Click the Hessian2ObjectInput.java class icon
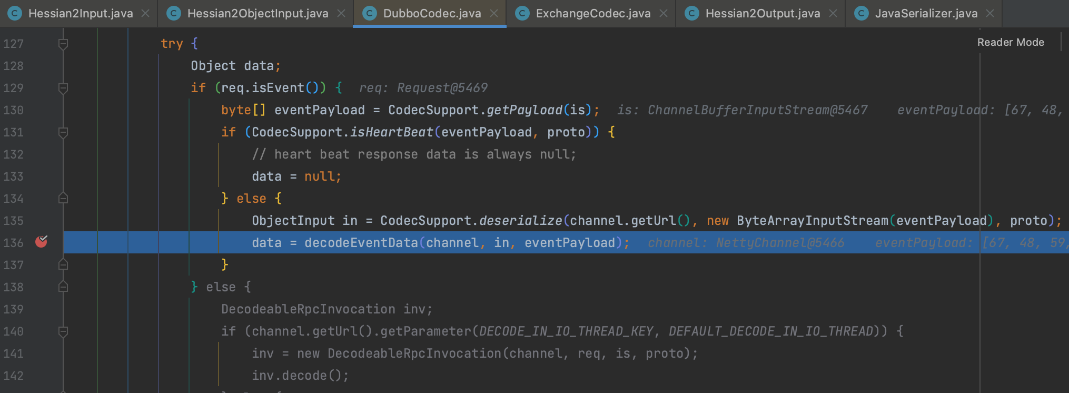Screen dimensions: 1069x393 click(x=173, y=13)
